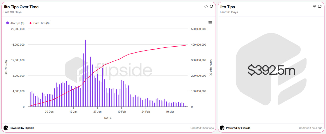
Task: Click the purple Jito Tips legend dot
Action: (7, 23)
